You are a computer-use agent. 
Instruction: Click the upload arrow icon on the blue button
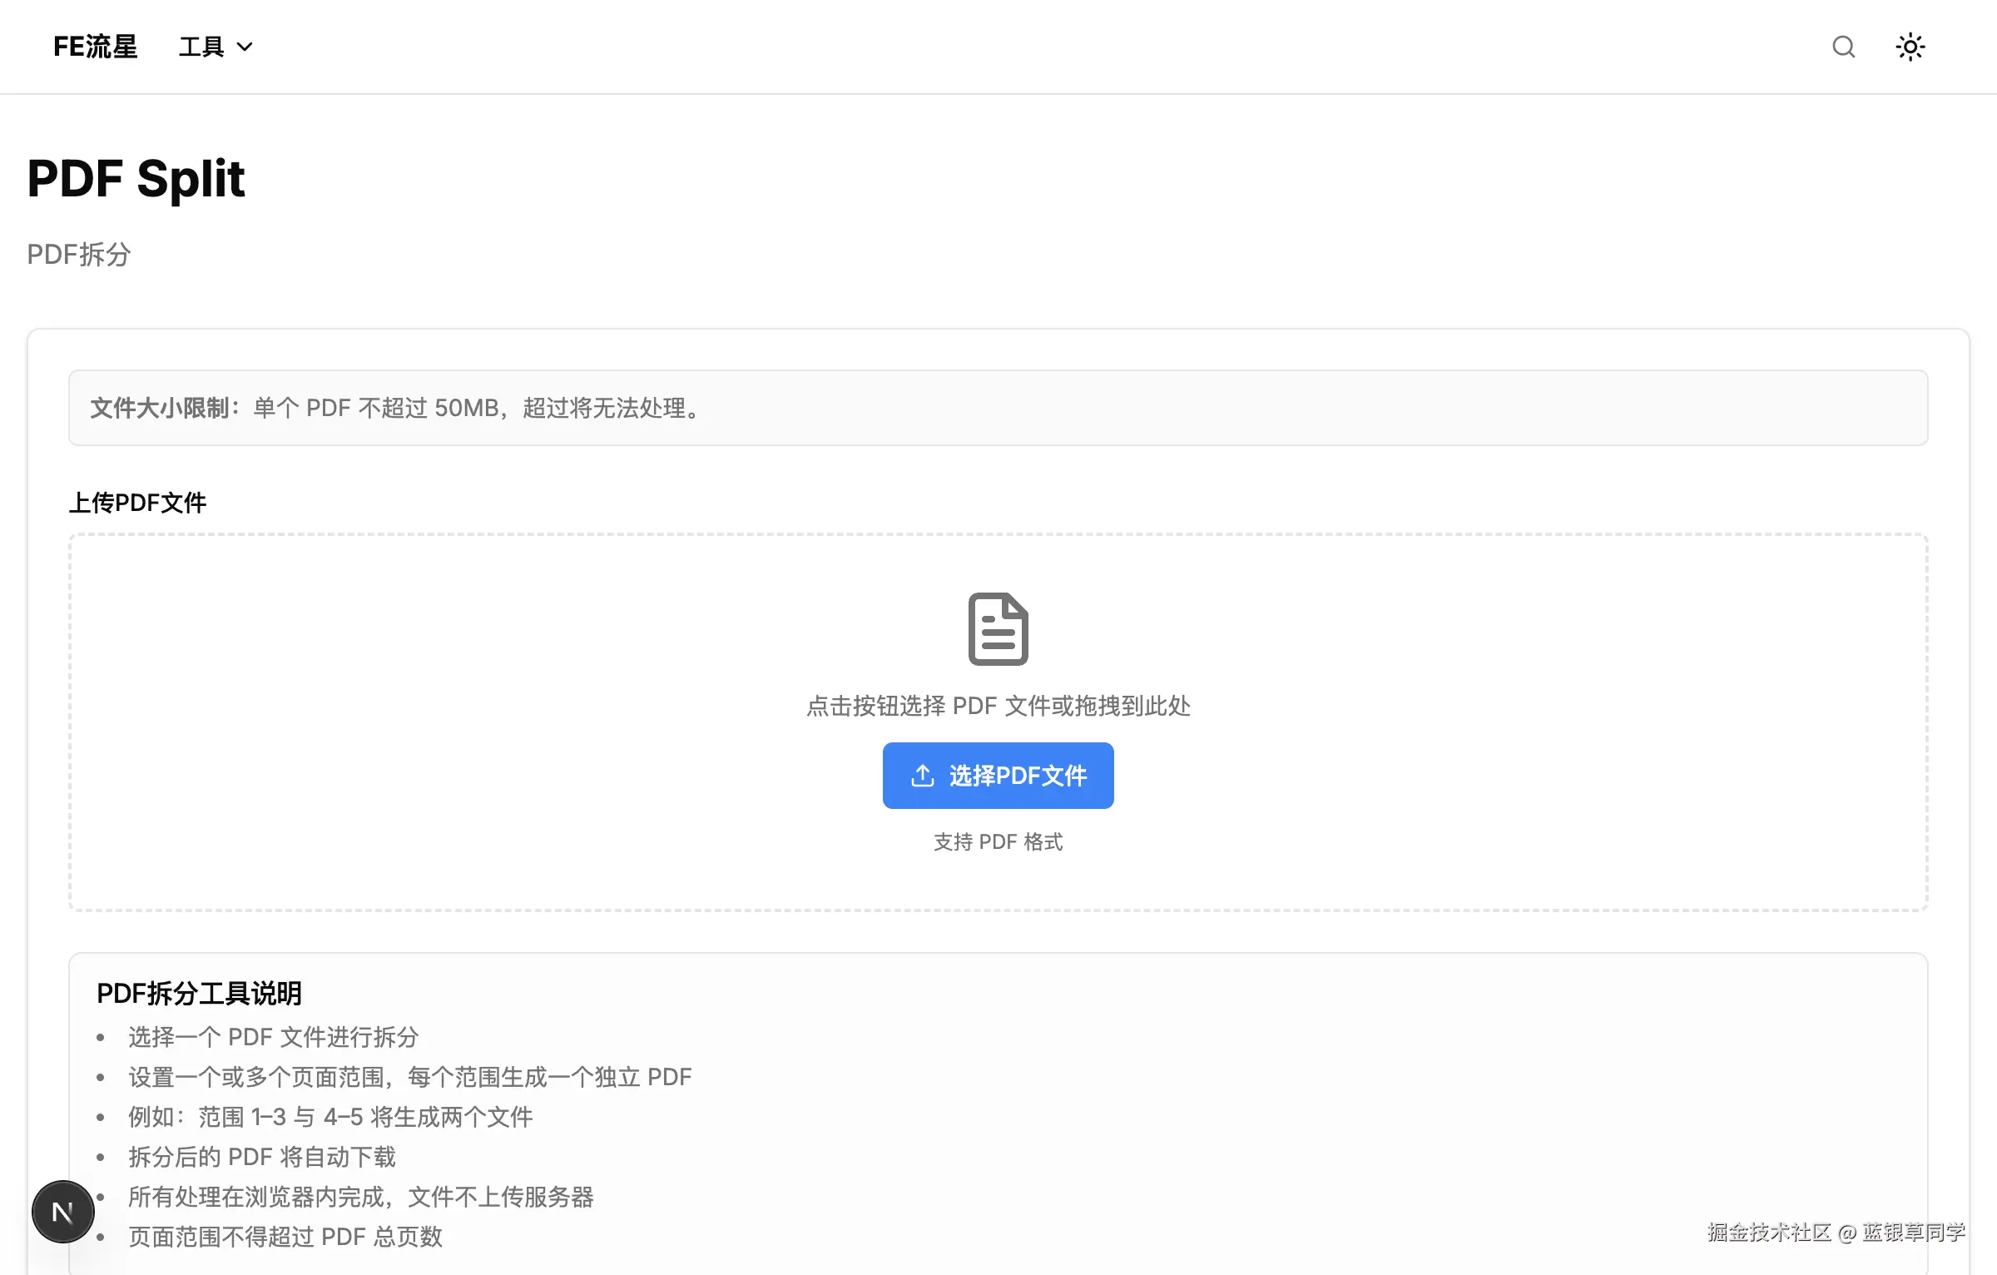click(x=921, y=775)
